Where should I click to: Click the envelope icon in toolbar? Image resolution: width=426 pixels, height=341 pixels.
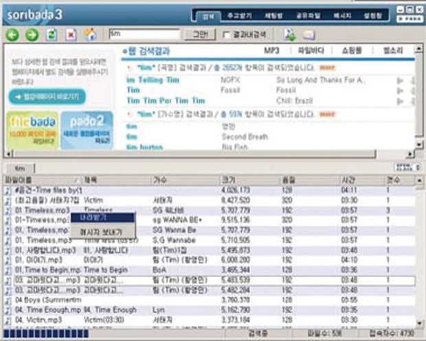click(x=309, y=35)
